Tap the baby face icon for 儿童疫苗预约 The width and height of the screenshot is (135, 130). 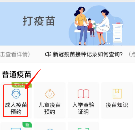50,94
